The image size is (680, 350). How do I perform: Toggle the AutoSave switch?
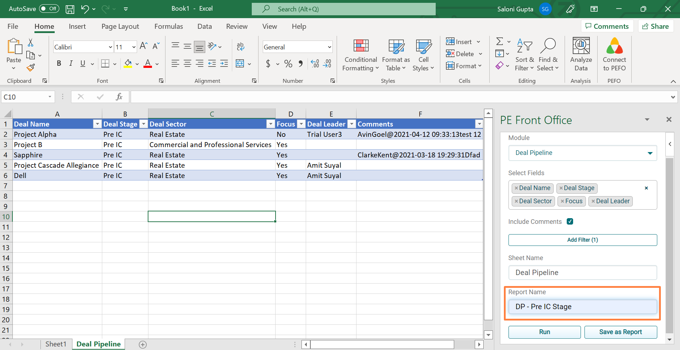49,9
